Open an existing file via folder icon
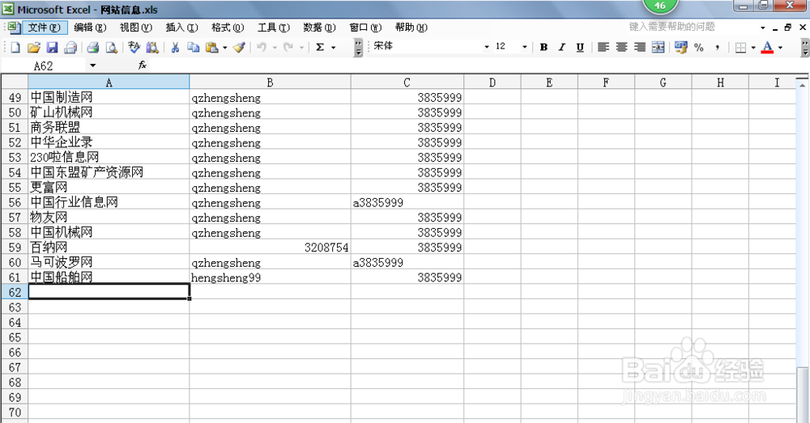Screen dimensions: 810x423 coord(33,48)
